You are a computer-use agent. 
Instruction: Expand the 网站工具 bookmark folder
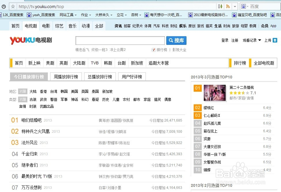(68, 15)
